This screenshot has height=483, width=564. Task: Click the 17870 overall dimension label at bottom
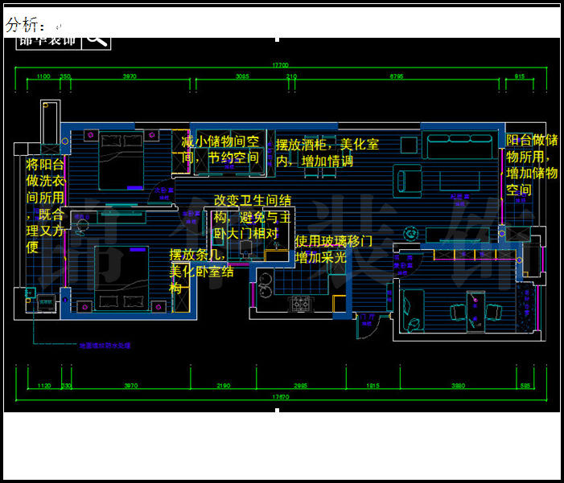click(x=279, y=397)
